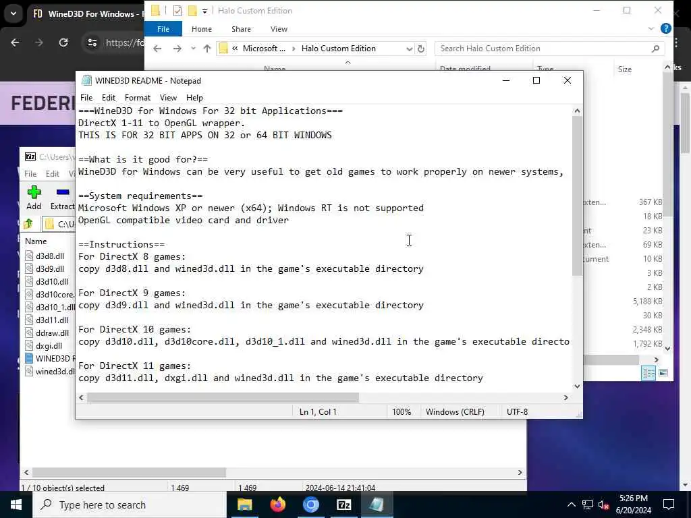Show hidden system tray icons

(x=571, y=505)
